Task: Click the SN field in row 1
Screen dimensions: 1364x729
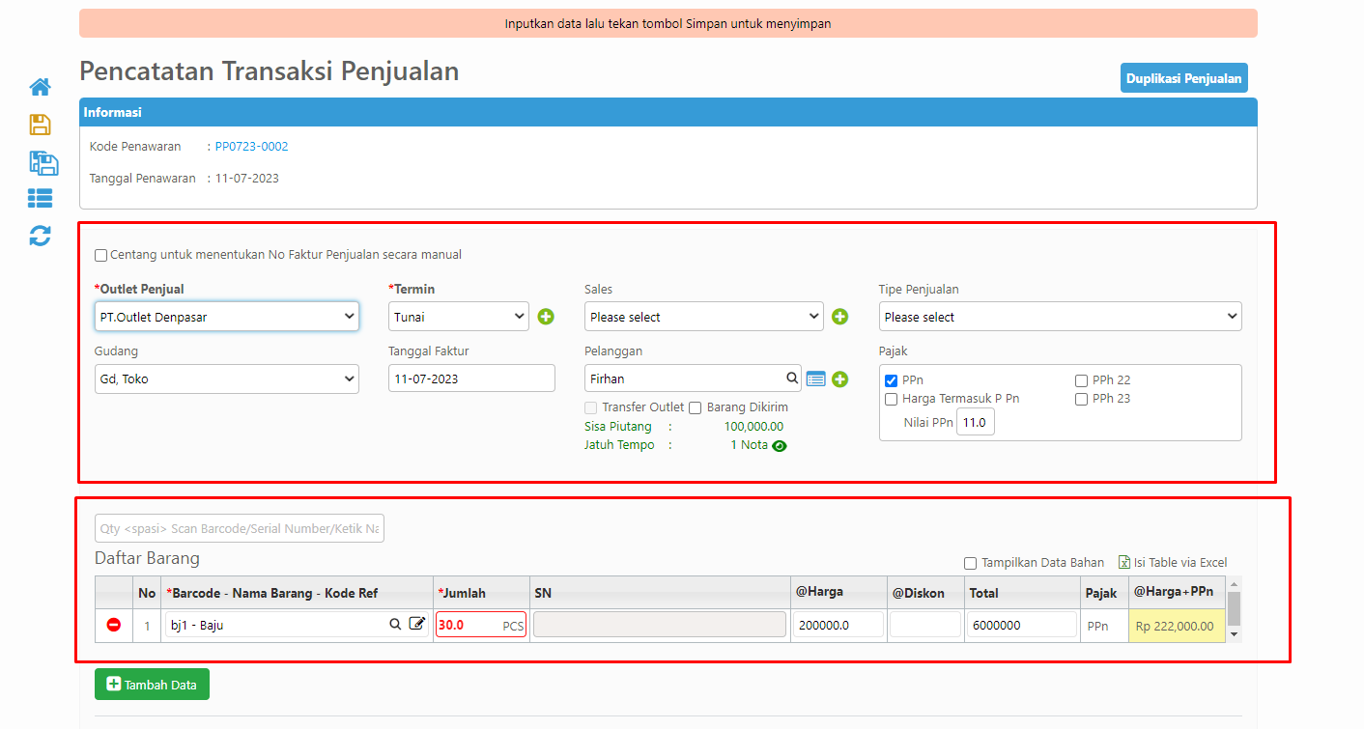Action: [660, 625]
